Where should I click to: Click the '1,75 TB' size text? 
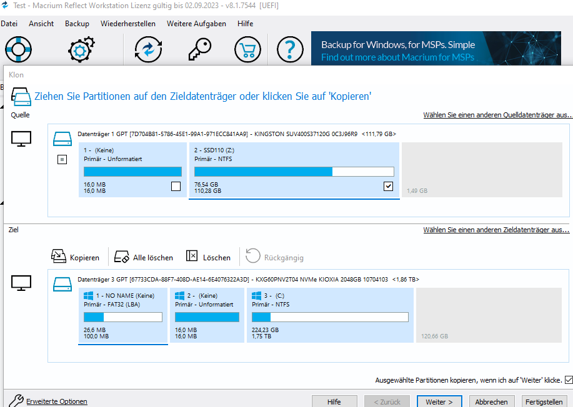click(x=261, y=336)
